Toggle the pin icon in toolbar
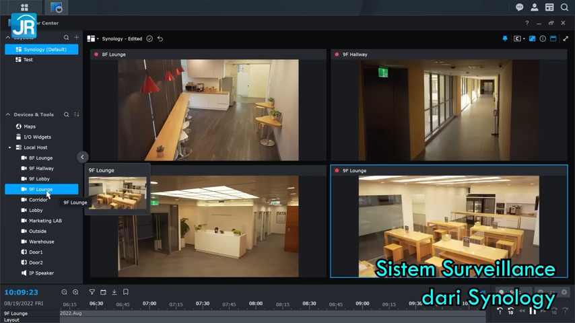Image resolution: width=575 pixels, height=323 pixels. point(505,39)
